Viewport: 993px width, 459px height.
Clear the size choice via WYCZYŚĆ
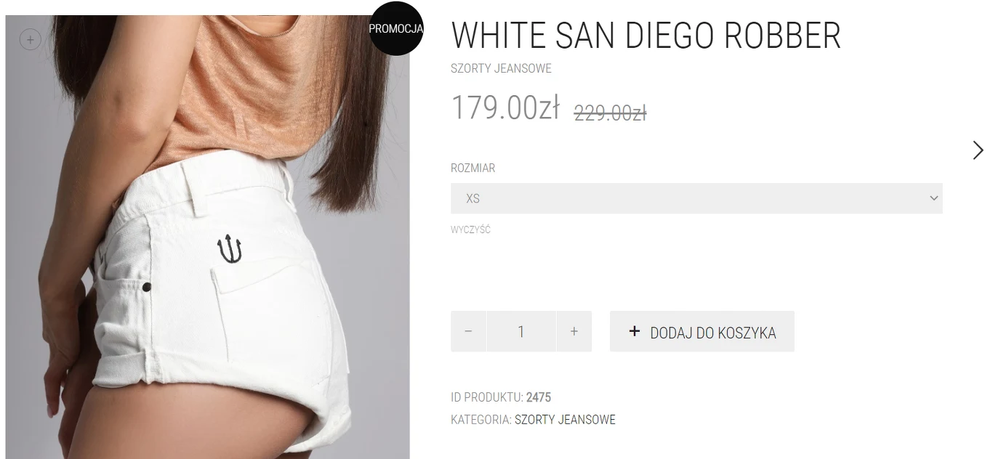coord(470,230)
